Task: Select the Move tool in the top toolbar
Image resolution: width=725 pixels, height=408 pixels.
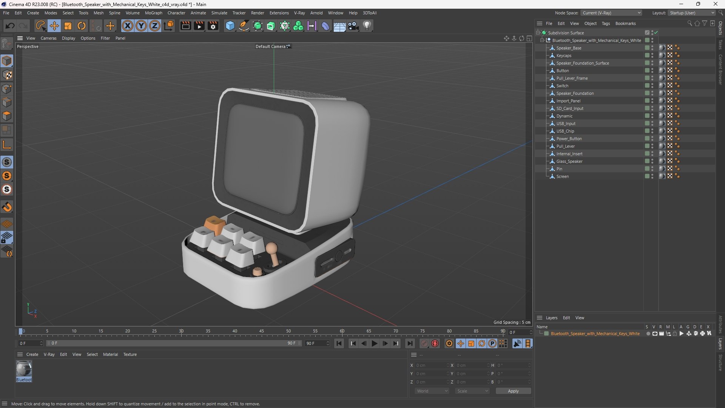Action: (54, 26)
